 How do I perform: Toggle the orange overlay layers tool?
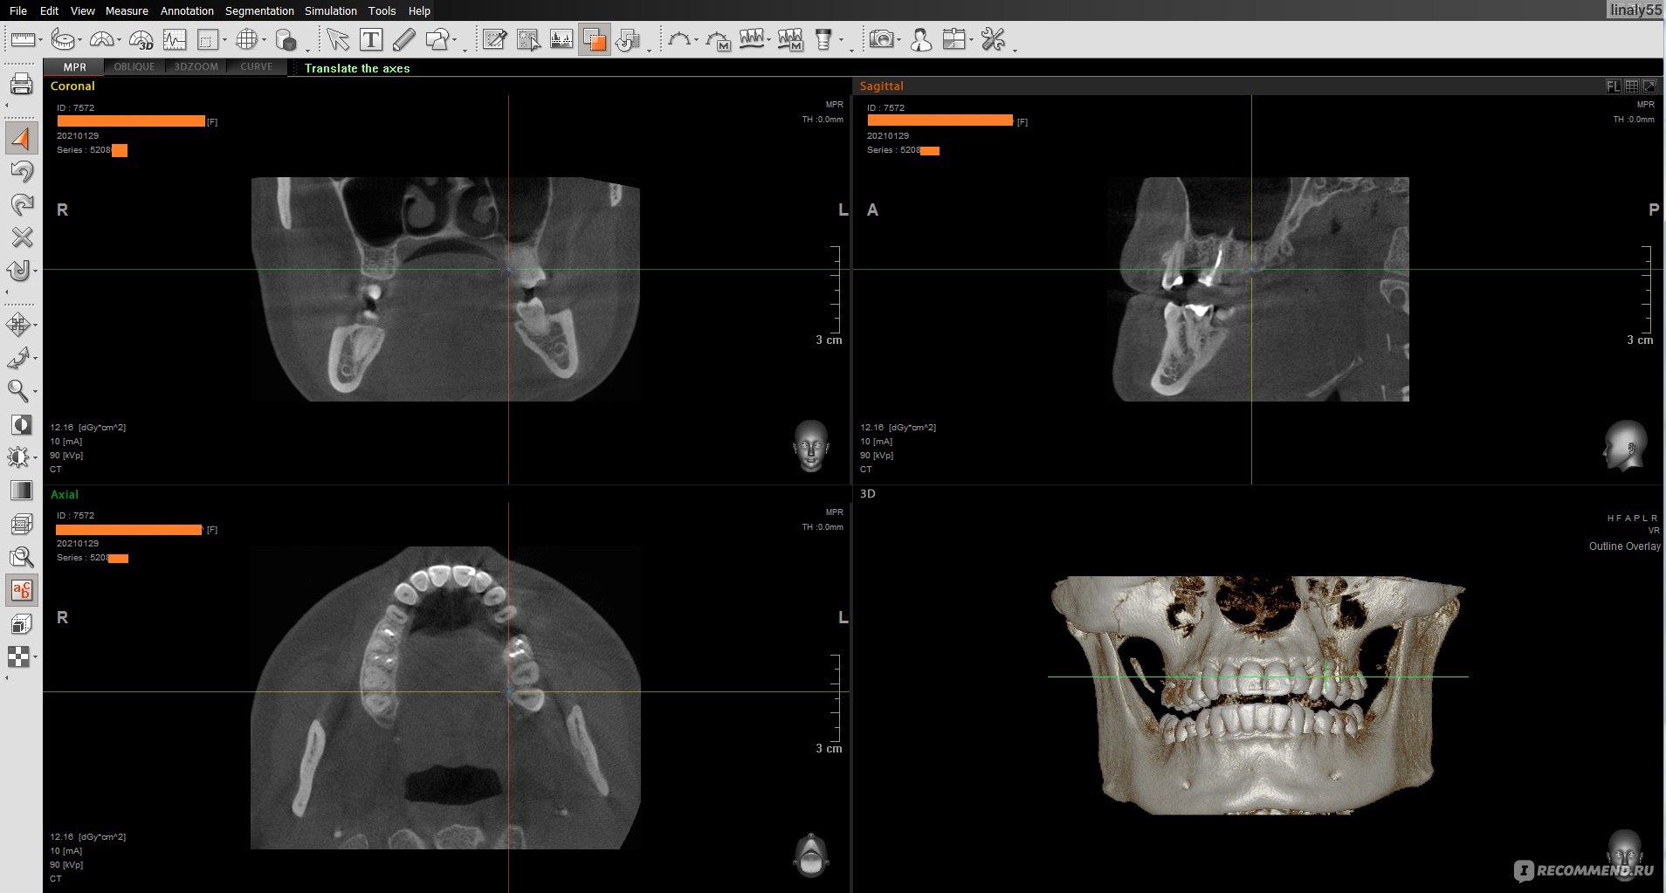[595, 39]
